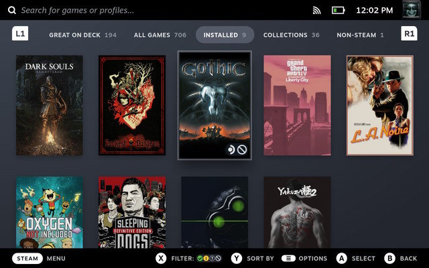Open the L.A. Noire game cover
Viewport: 429px width, 268px height.
point(380,105)
